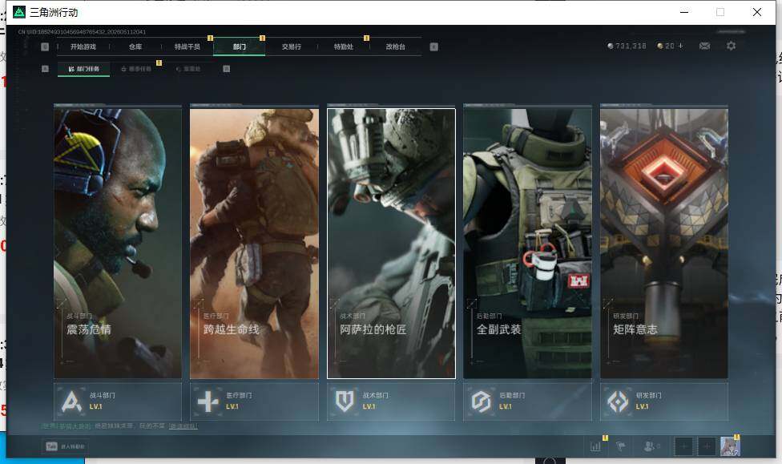Open the middle sub-tab with yellow alert
Screen dimensions: 782x464
coord(136,69)
